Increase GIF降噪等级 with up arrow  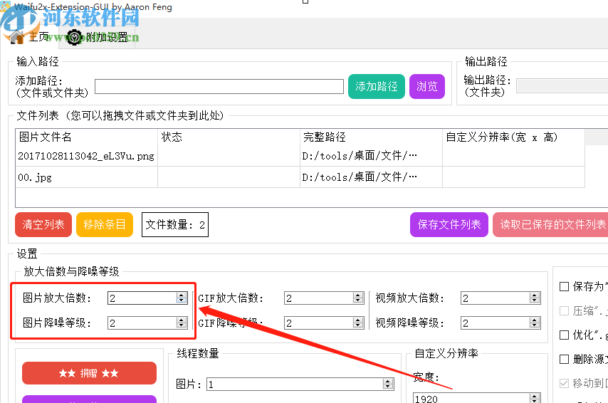point(358,320)
